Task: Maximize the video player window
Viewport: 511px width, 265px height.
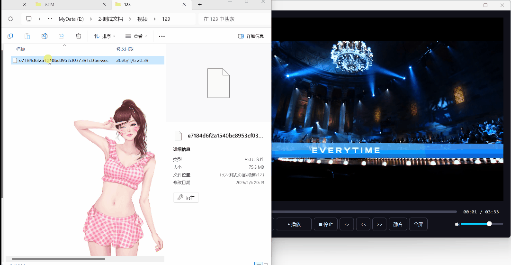Action: coord(485,5)
